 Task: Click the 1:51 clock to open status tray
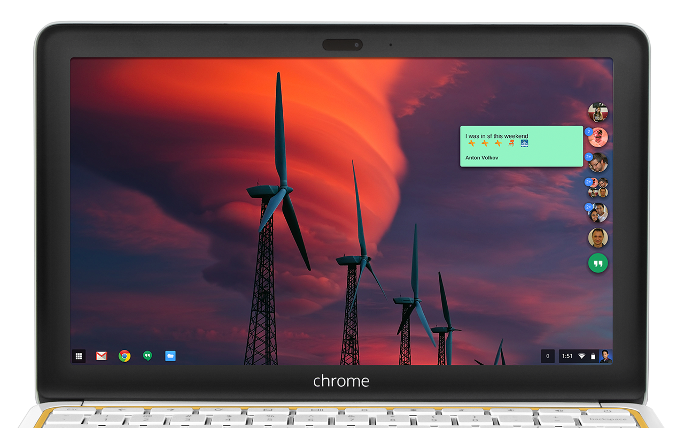(x=566, y=356)
